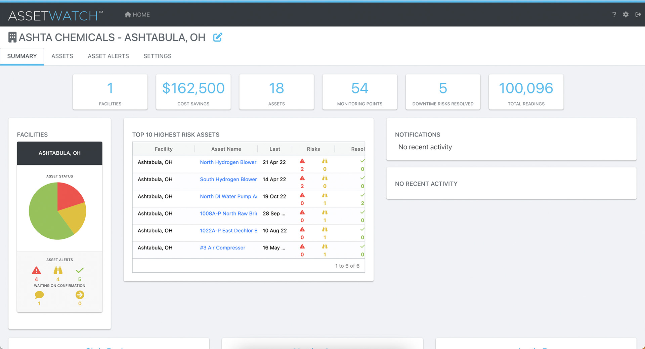Click '21 Apr 22' date cell
This screenshot has width=645, height=349.
click(274, 162)
